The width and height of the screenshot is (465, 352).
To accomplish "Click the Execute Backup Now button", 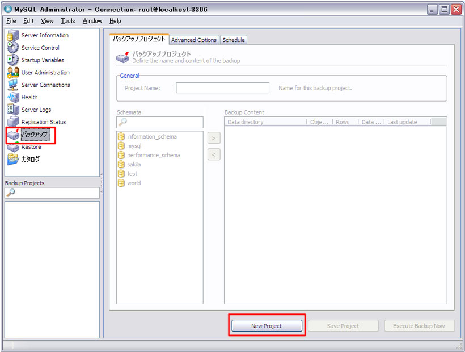I will click(419, 325).
